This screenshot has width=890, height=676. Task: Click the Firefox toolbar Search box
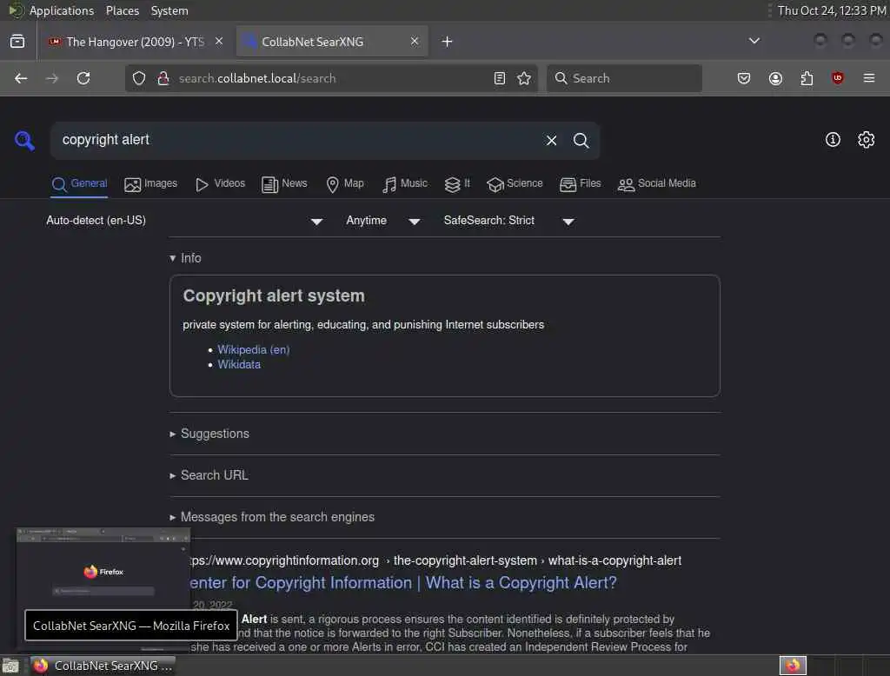[624, 78]
